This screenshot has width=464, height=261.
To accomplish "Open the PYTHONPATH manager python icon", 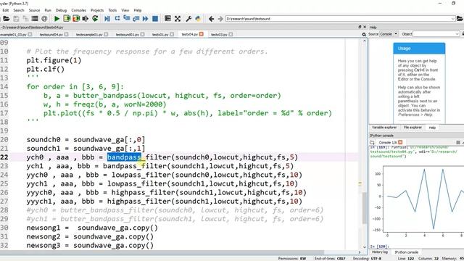I will point(198,19).
